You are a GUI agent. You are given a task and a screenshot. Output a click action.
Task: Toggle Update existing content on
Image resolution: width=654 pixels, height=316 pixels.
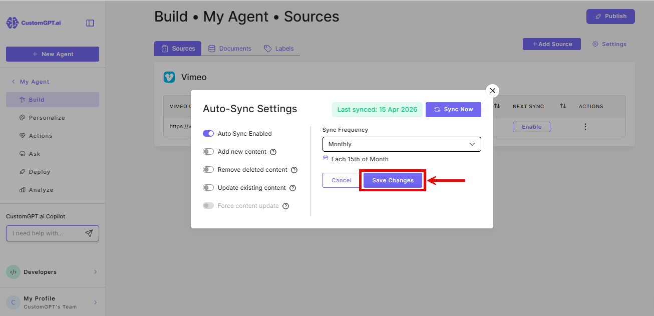point(208,187)
